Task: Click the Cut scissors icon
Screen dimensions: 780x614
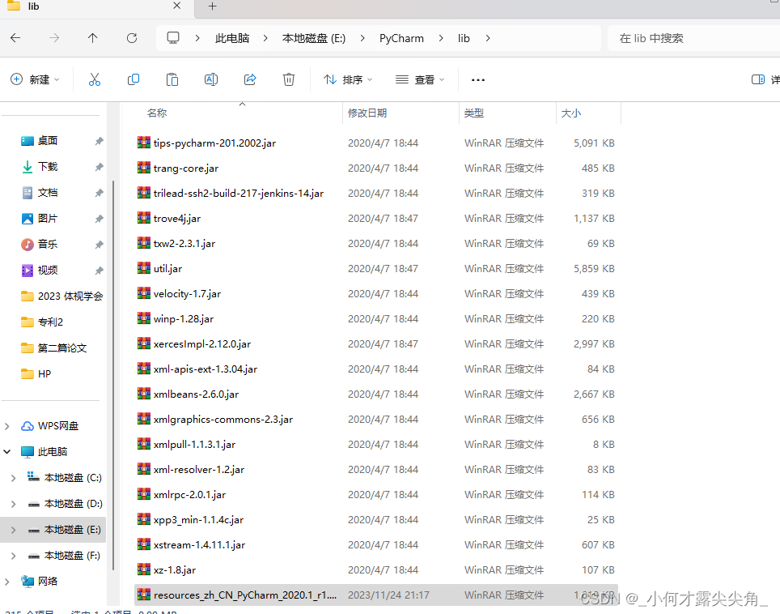Action: tap(95, 79)
